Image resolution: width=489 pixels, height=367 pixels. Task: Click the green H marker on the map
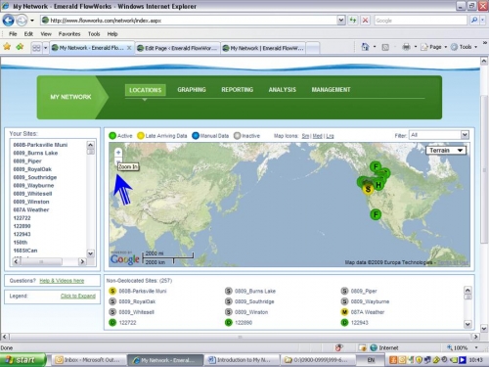pyautogui.click(x=378, y=185)
